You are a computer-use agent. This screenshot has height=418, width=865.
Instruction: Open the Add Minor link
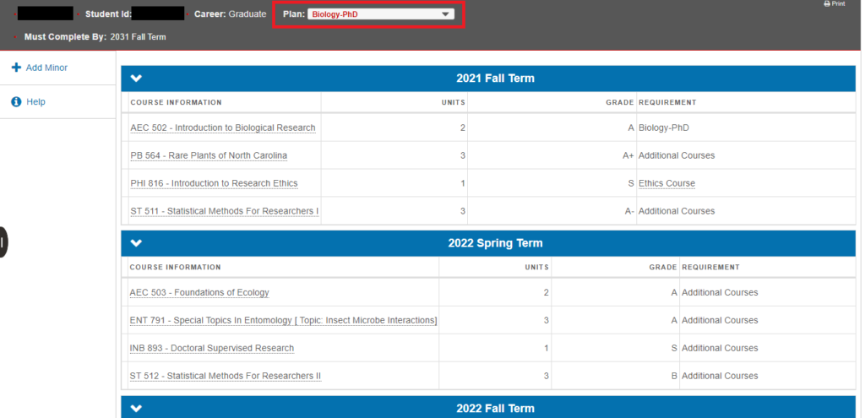pos(46,68)
